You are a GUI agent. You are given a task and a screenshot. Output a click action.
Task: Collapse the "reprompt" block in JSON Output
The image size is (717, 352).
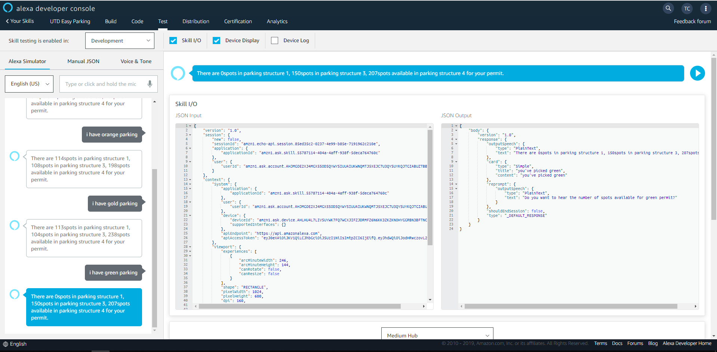pos(456,184)
